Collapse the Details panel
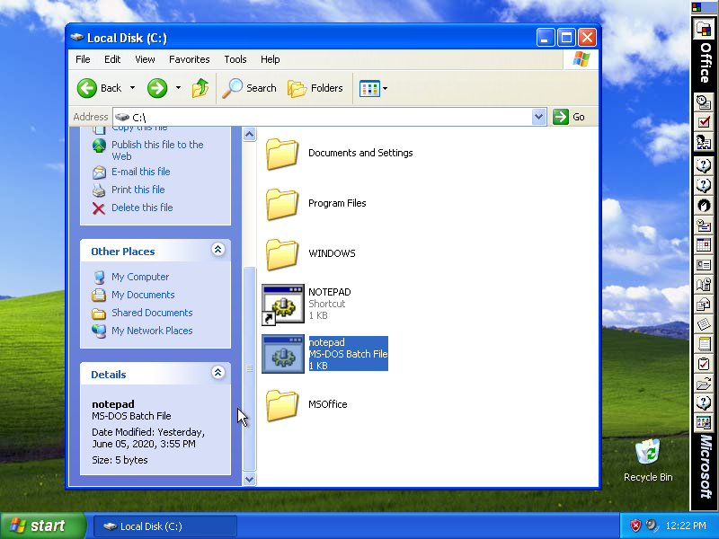 click(x=217, y=372)
